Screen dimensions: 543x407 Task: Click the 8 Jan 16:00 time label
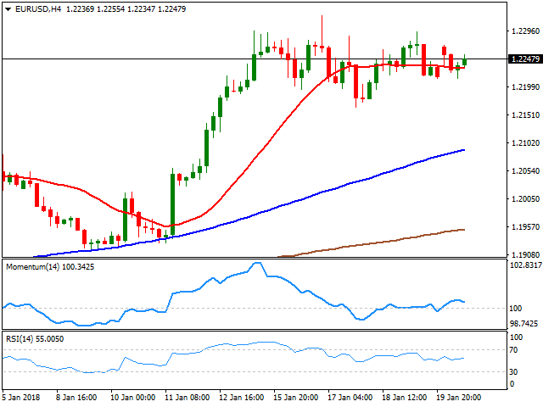(76, 398)
